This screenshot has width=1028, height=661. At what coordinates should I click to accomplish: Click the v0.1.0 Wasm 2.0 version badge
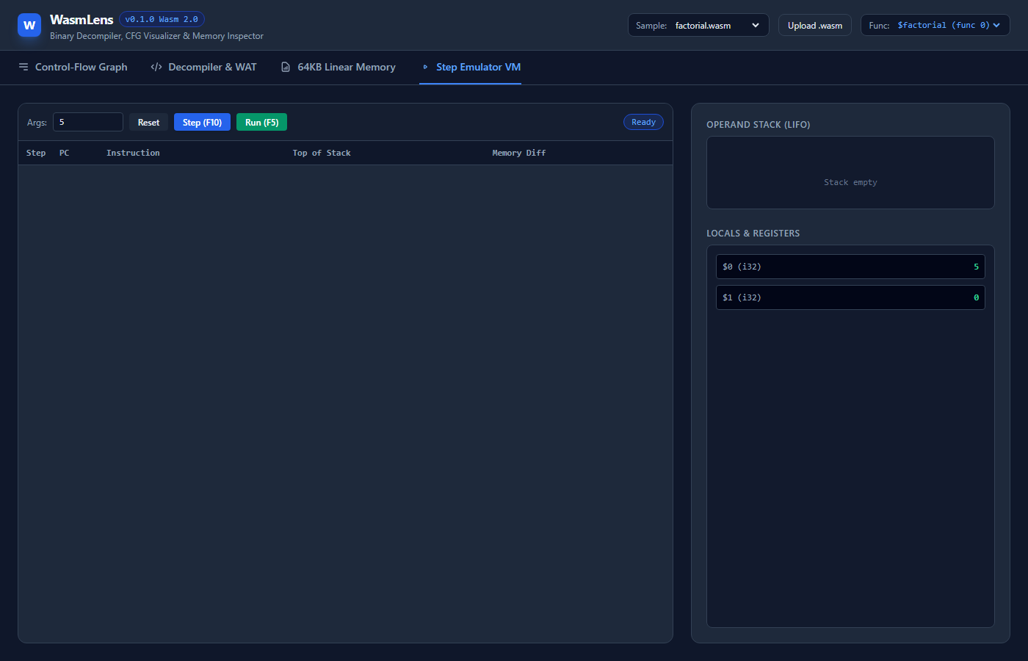click(162, 19)
